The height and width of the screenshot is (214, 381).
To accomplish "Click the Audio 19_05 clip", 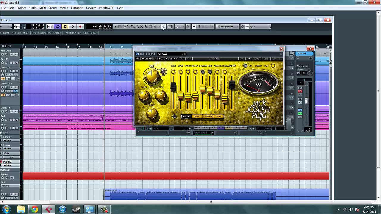I will tap(216, 195).
